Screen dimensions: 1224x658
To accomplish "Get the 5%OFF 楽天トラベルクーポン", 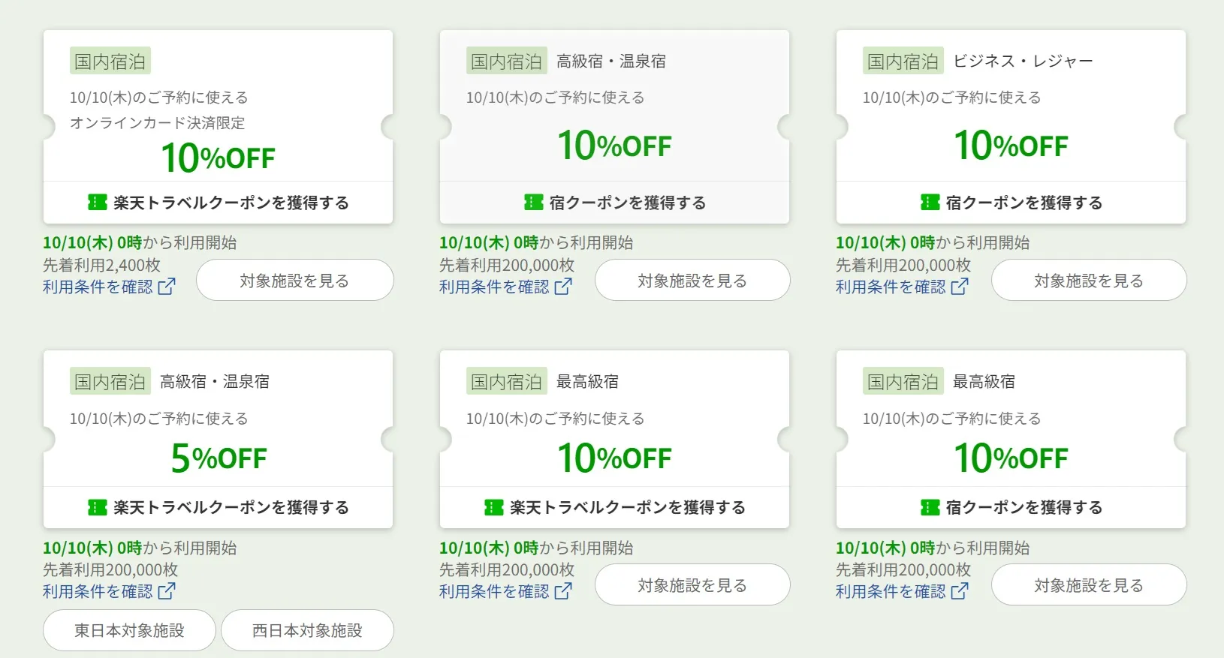I will pyautogui.click(x=218, y=508).
